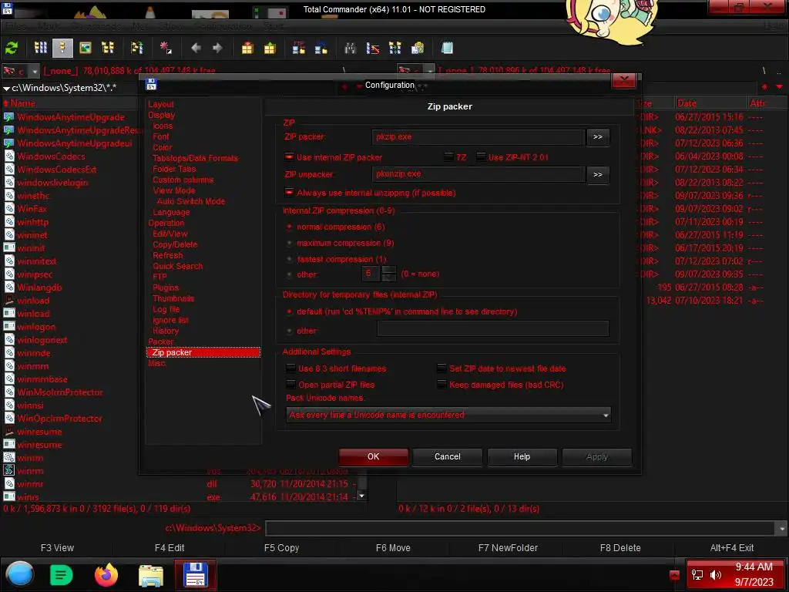789x592 pixels.
Task: Click the red asterisk toolbar icon
Action: tap(166, 49)
